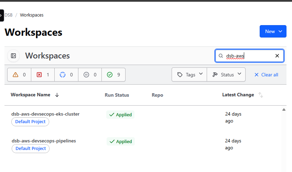Viewport: 292px width, 172px height.
Task: Open dsb-aws-devsecops-eks-cluster workspace
Action: (45, 114)
